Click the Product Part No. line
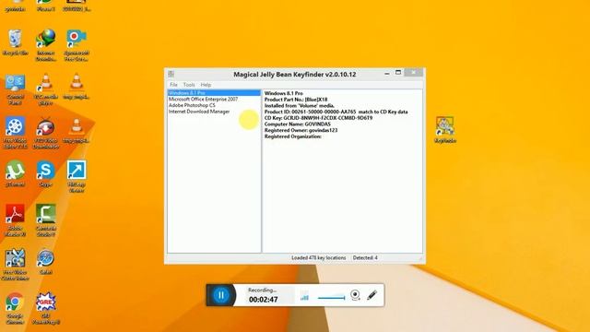 tap(296, 100)
